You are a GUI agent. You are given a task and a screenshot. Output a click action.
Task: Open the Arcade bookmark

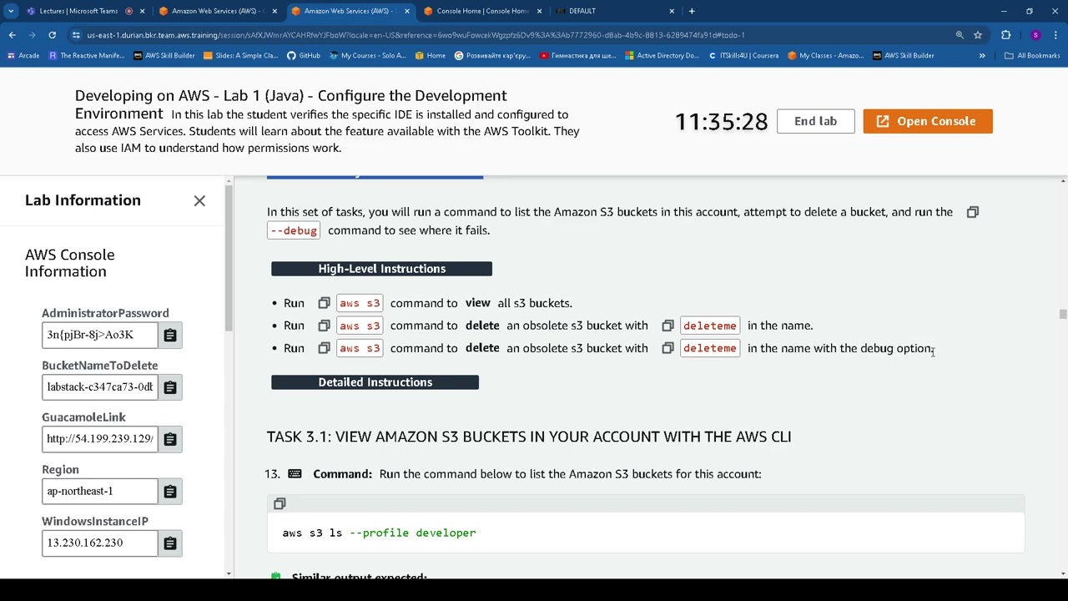(23, 56)
